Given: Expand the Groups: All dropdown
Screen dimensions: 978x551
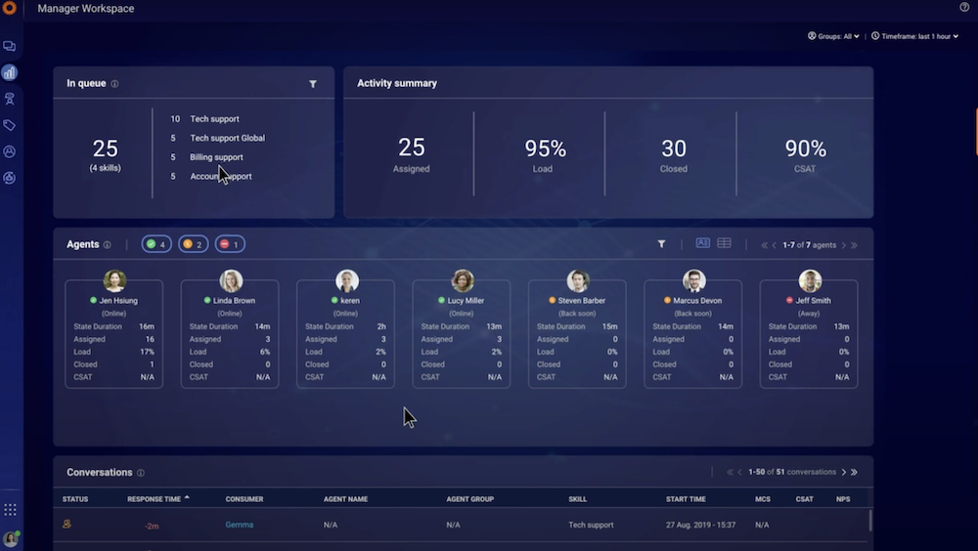Looking at the screenshot, I should [x=833, y=36].
